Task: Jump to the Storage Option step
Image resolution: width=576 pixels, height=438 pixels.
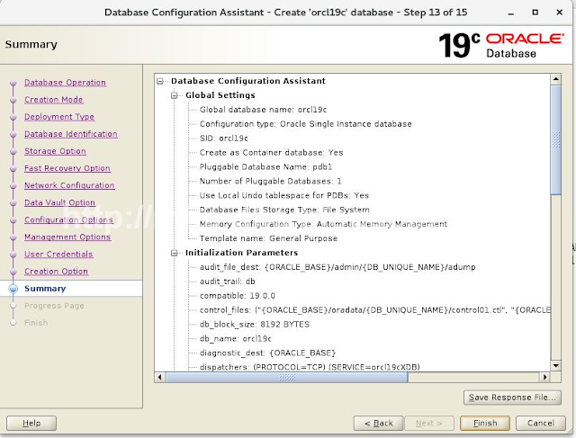Action: (x=55, y=151)
